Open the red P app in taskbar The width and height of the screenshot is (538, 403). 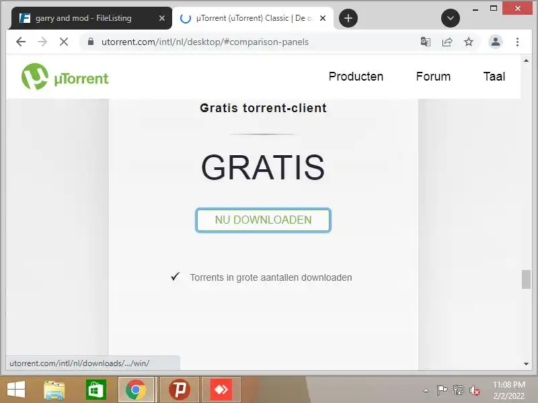(x=179, y=390)
